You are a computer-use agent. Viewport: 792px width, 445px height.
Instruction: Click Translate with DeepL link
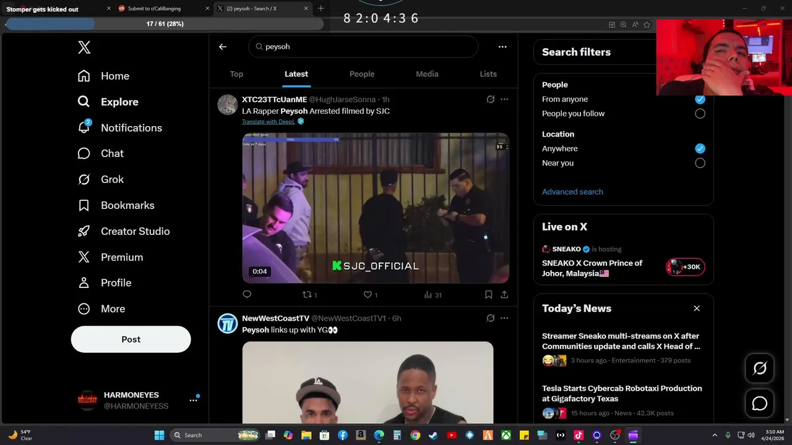pos(269,122)
